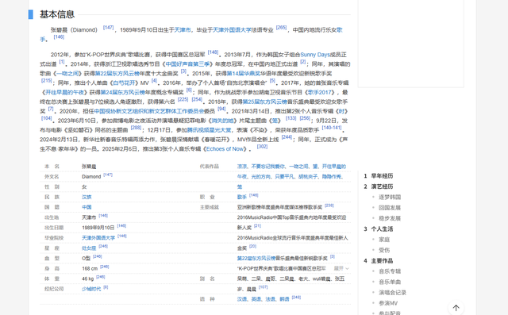Open citation [215] reference

coord(46,80)
